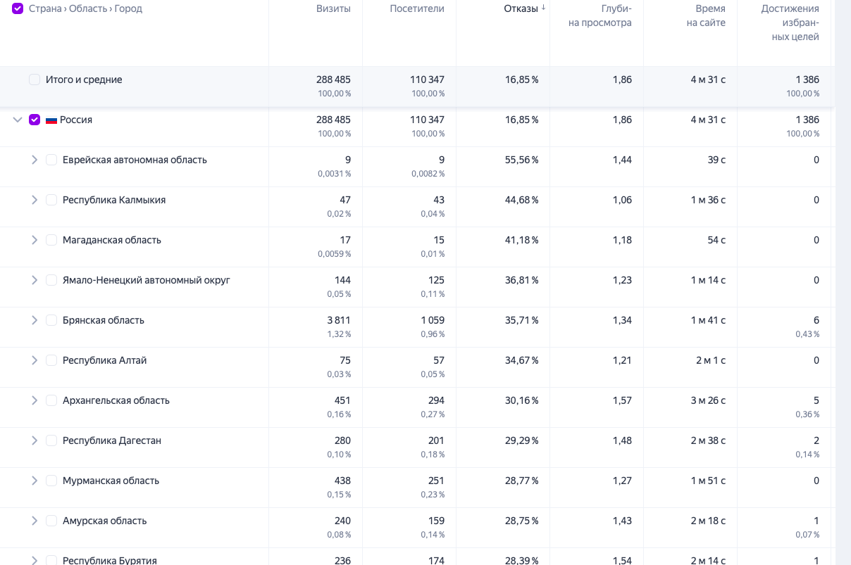Check the Итого и средние checkbox
This screenshot has width=851, height=565.
pyautogui.click(x=35, y=80)
